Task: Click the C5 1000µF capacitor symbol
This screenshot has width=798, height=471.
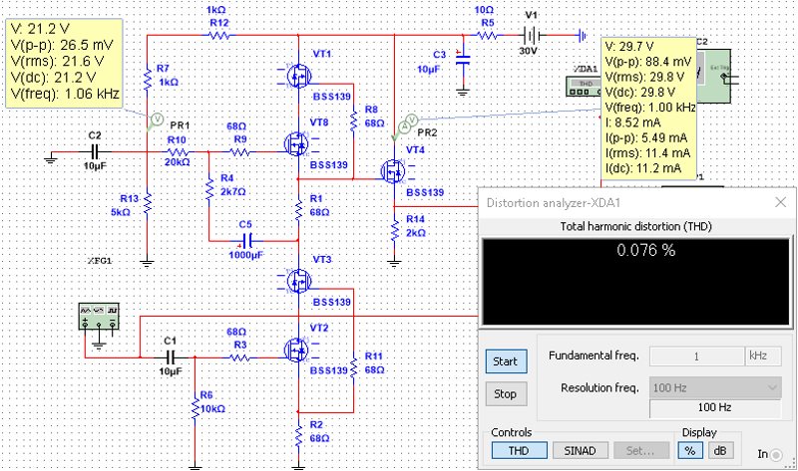Action: [x=246, y=240]
